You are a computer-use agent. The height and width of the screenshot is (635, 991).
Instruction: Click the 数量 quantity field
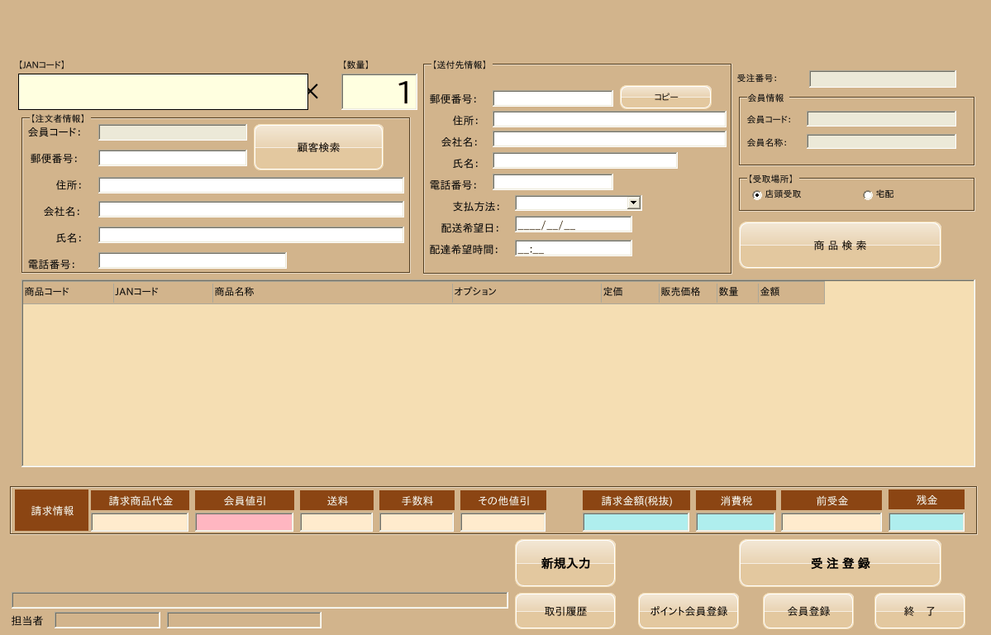[x=379, y=92]
